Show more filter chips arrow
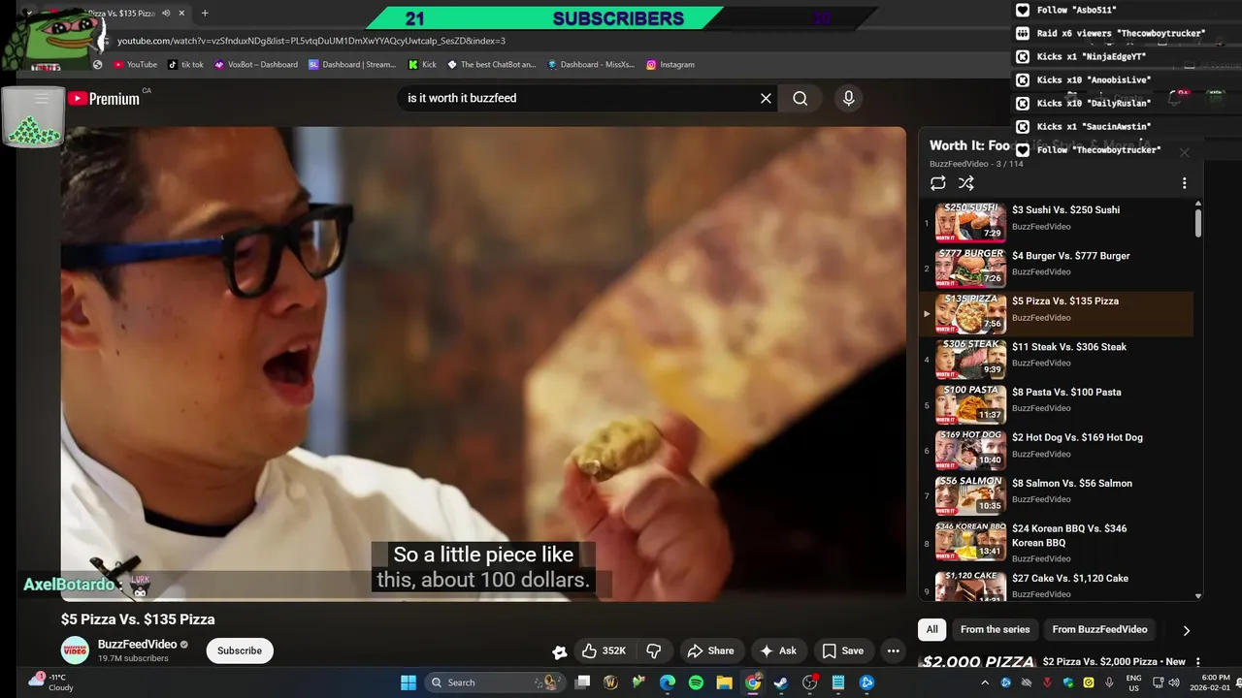Image resolution: width=1242 pixels, height=698 pixels. pos(1186,630)
